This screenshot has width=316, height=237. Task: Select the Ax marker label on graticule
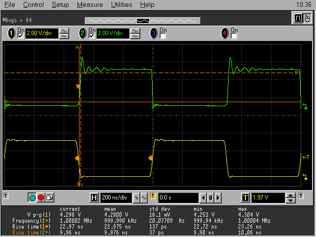coord(79,47)
